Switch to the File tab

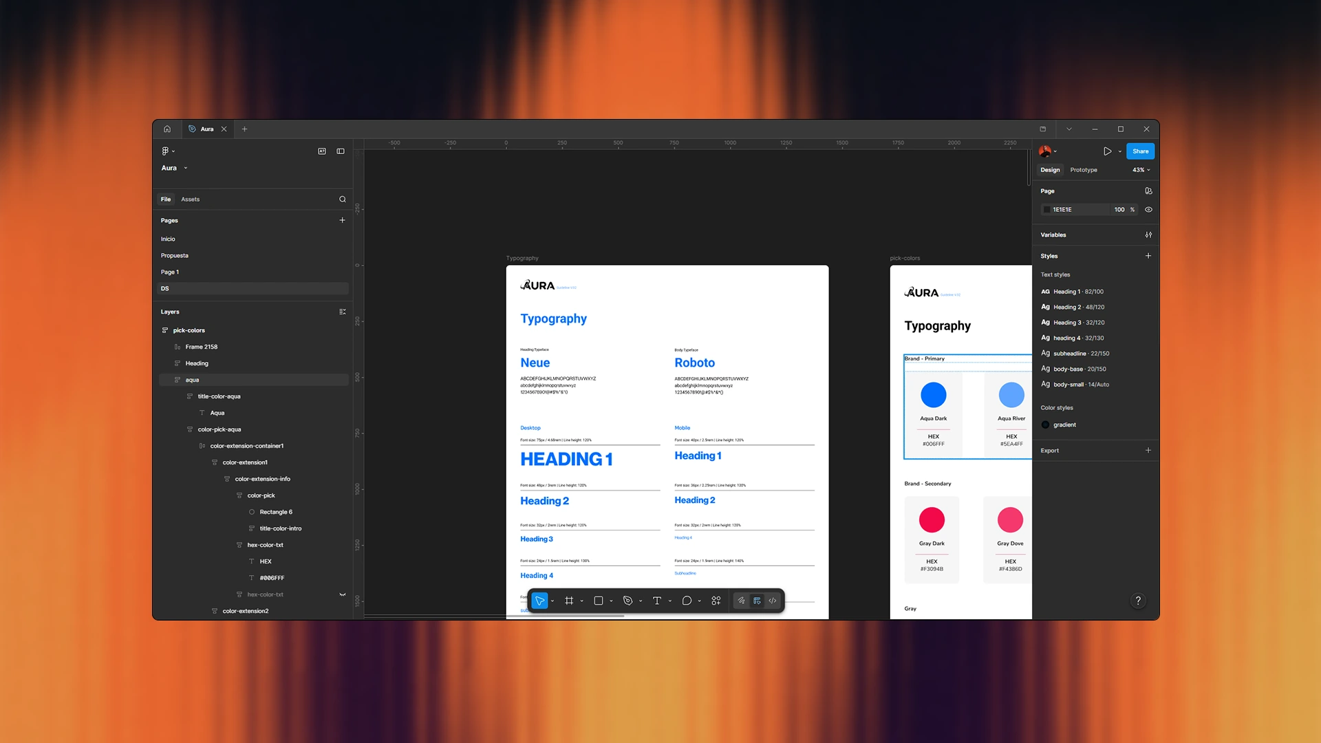(166, 199)
